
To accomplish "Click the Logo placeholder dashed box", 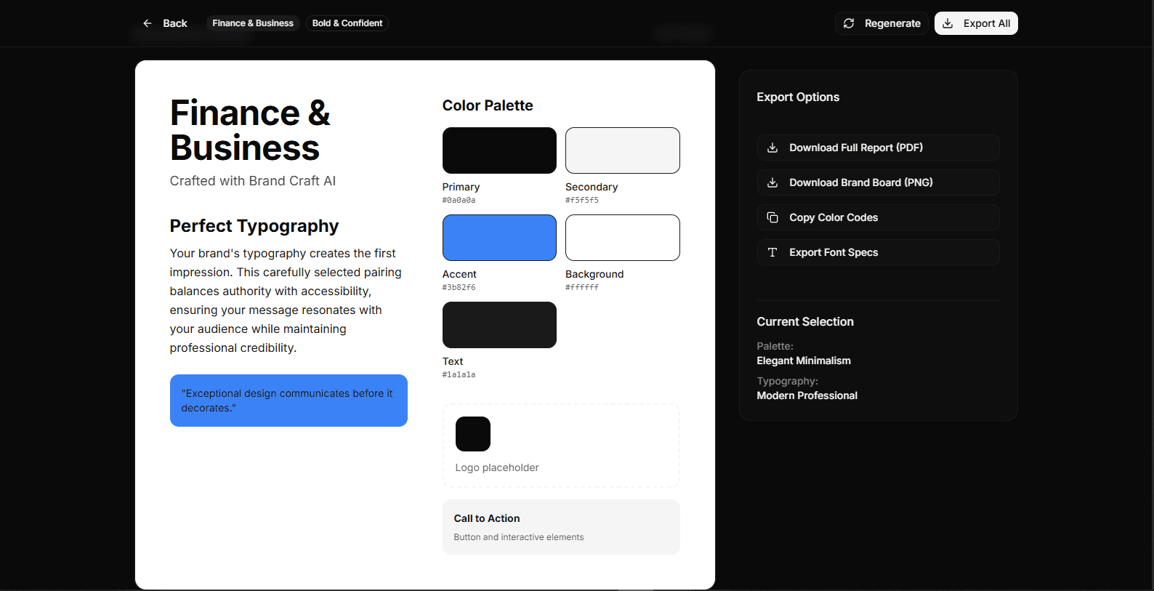I will (x=561, y=446).
